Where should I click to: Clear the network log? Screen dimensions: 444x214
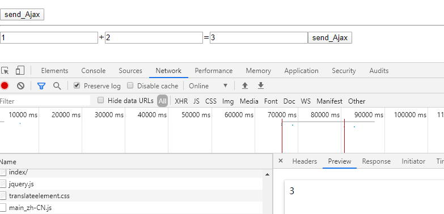(20, 85)
